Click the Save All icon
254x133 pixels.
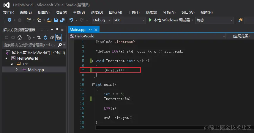coord(62,20)
